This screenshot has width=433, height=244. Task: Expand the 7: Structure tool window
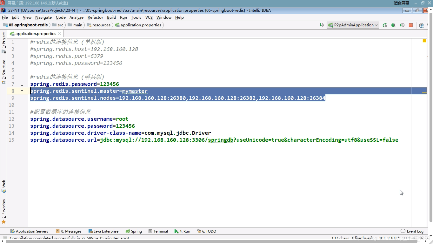click(x=3, y=72)
